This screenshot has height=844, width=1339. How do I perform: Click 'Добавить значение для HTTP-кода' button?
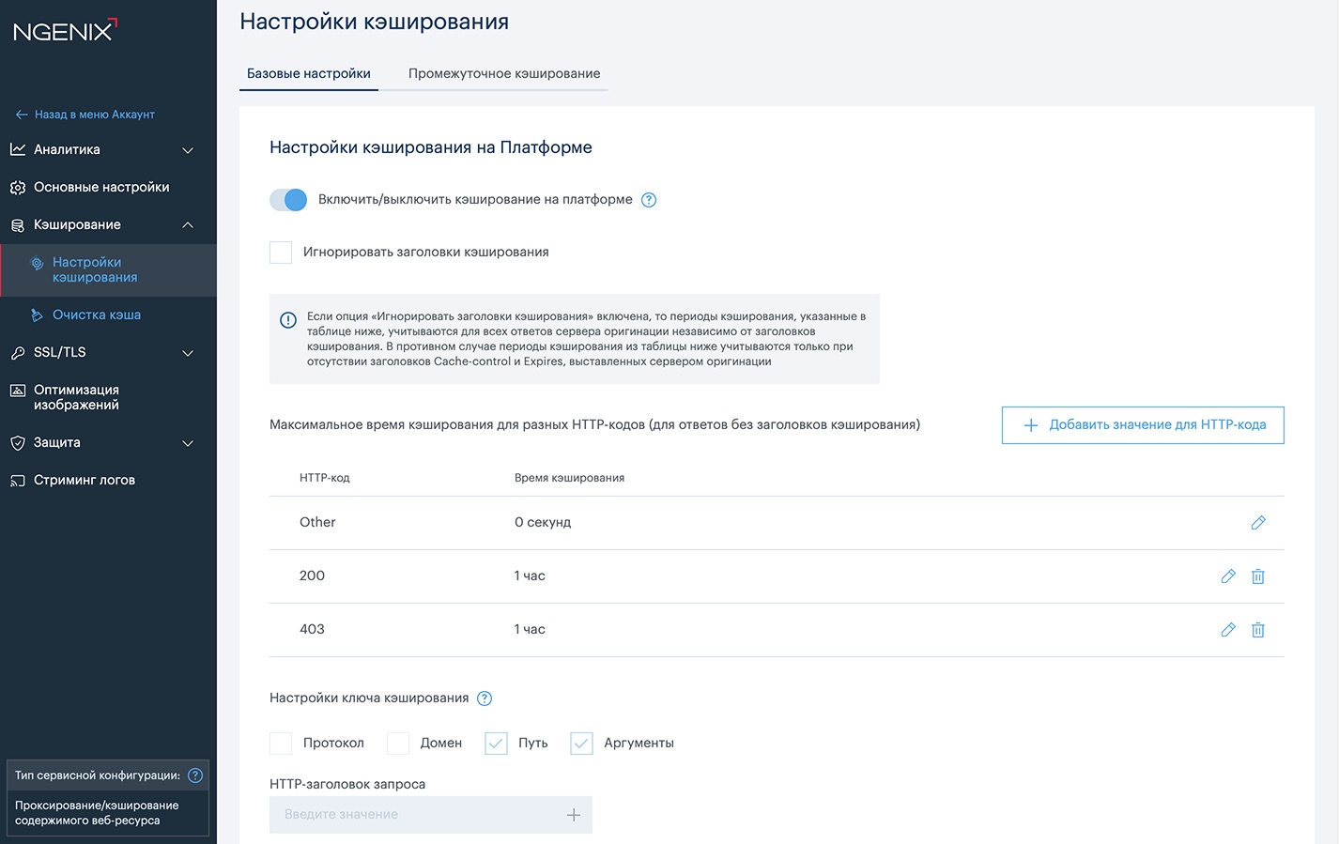point(1143,425)
